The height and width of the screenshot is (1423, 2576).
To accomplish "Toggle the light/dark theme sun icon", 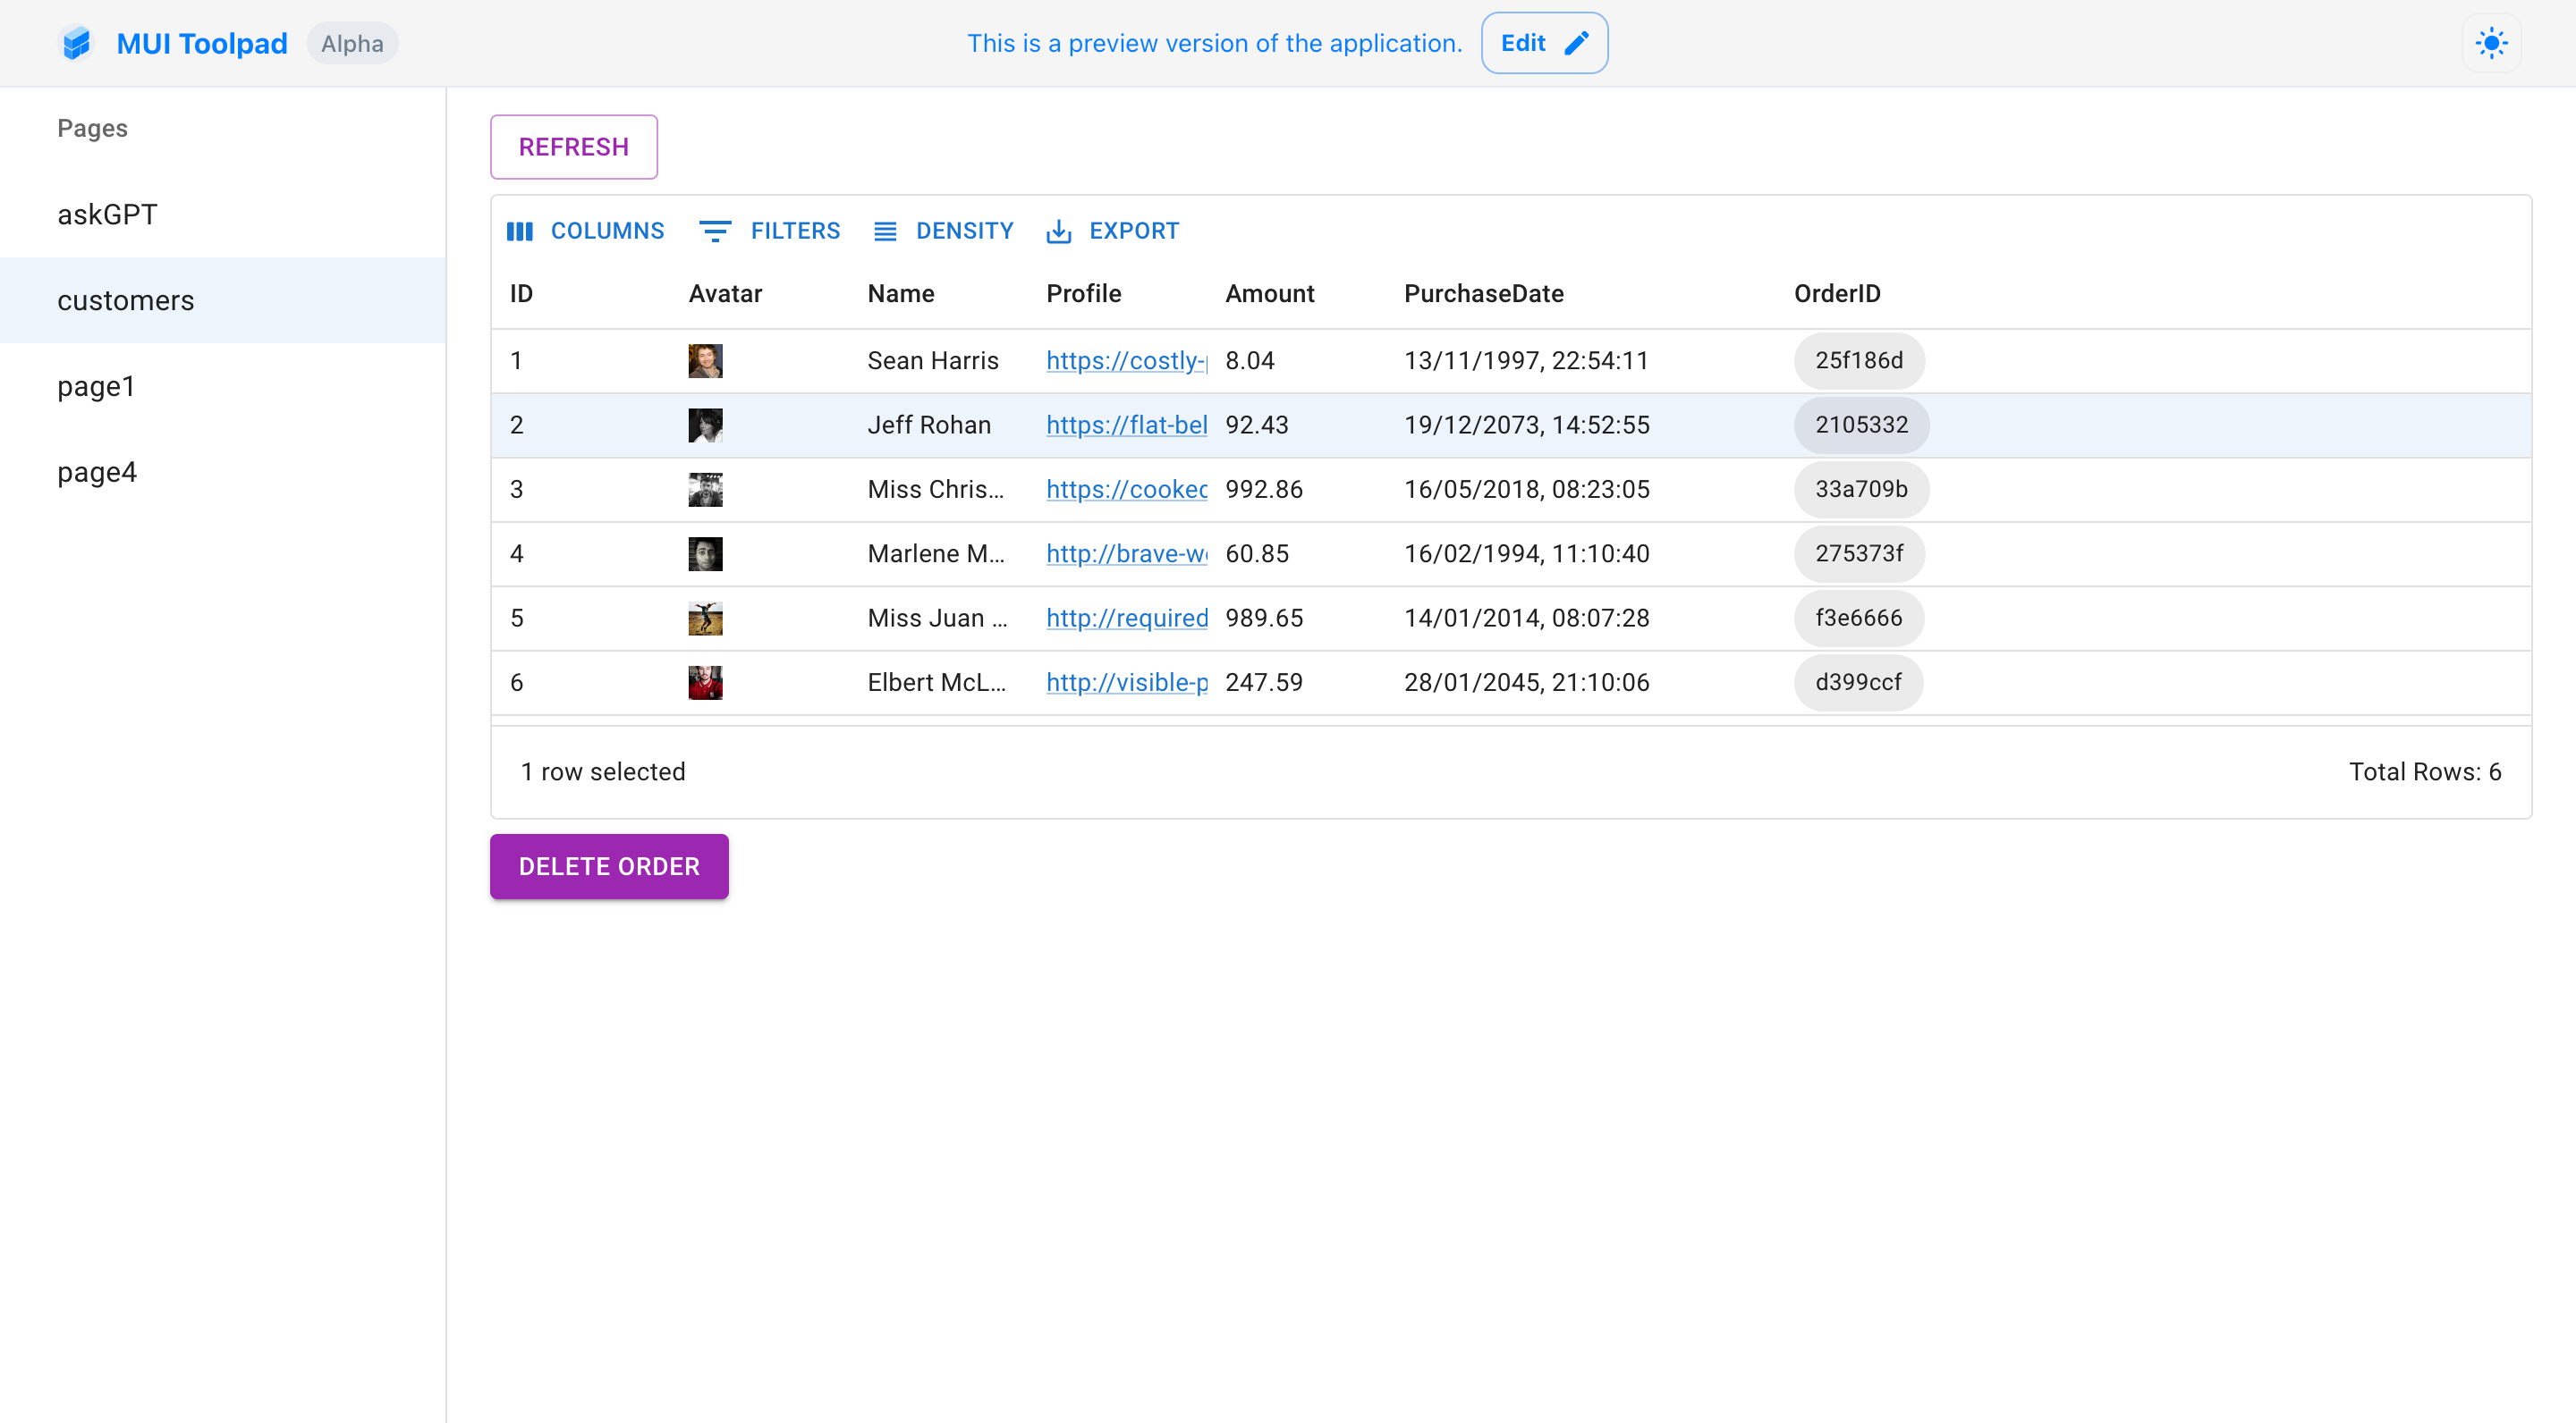I will 2490,43.
